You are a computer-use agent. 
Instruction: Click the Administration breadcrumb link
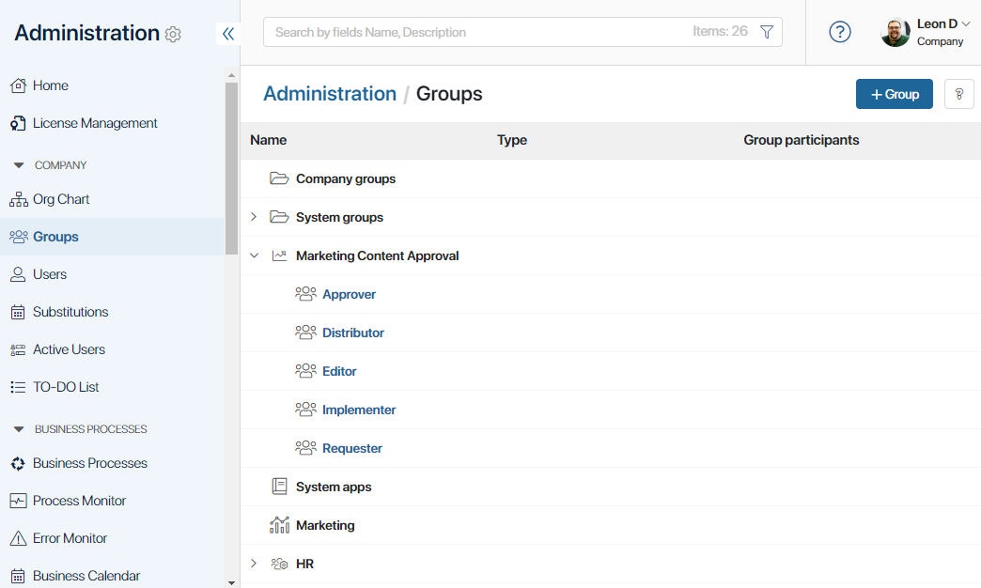click(x=330, y=94)
